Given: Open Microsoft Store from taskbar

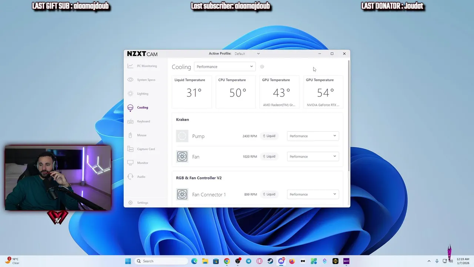Looking at the screenshot, I should [216, 261].
